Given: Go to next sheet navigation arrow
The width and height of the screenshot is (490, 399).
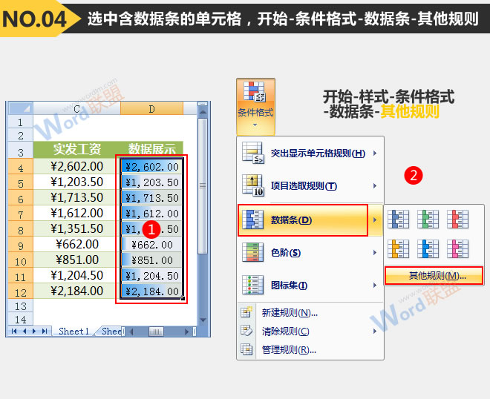Looking at the screenshot, I should point(34,332).
